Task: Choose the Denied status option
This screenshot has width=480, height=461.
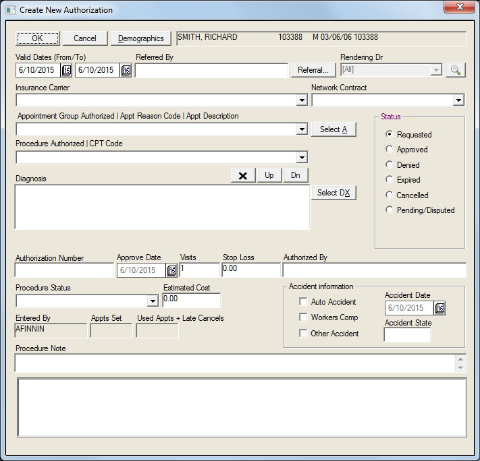Action: (x=389, y=164)
